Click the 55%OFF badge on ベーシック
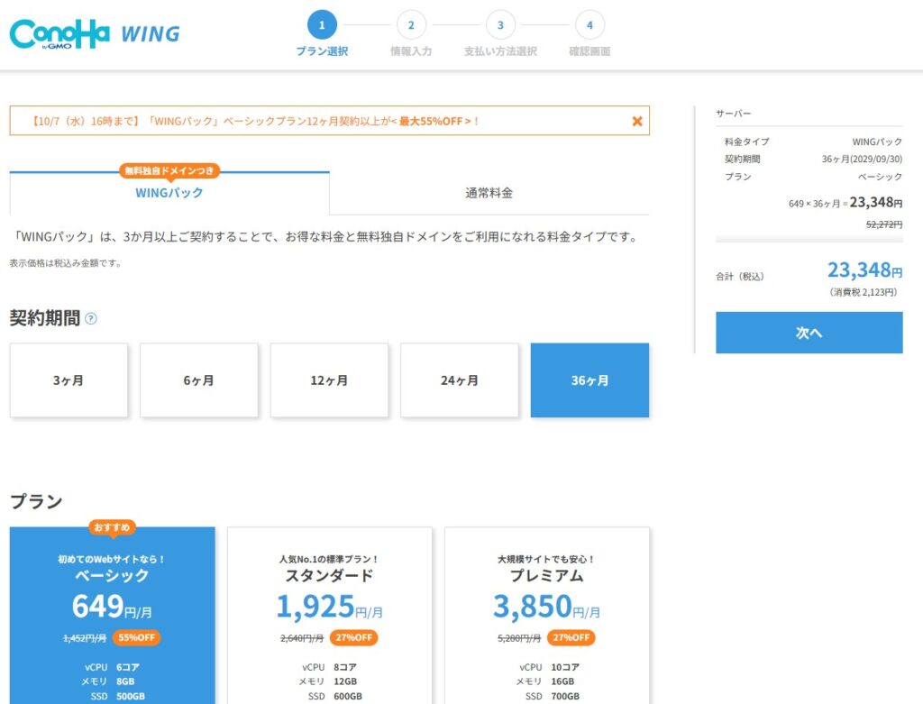923x704 pixels. pos(136,637)
